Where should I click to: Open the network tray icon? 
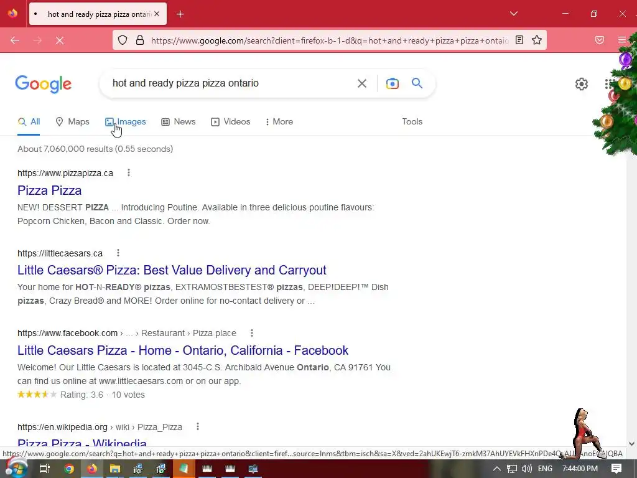[512, 469]
